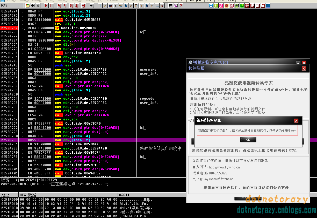
Task: Show Handles with the 'h' button
Action: [x=126, y=5]
